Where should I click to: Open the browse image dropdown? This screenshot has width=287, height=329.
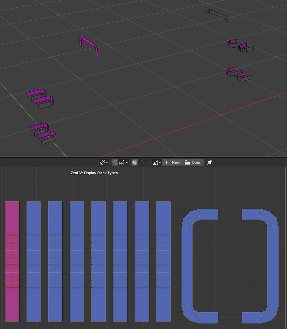[x=157, y=162]
